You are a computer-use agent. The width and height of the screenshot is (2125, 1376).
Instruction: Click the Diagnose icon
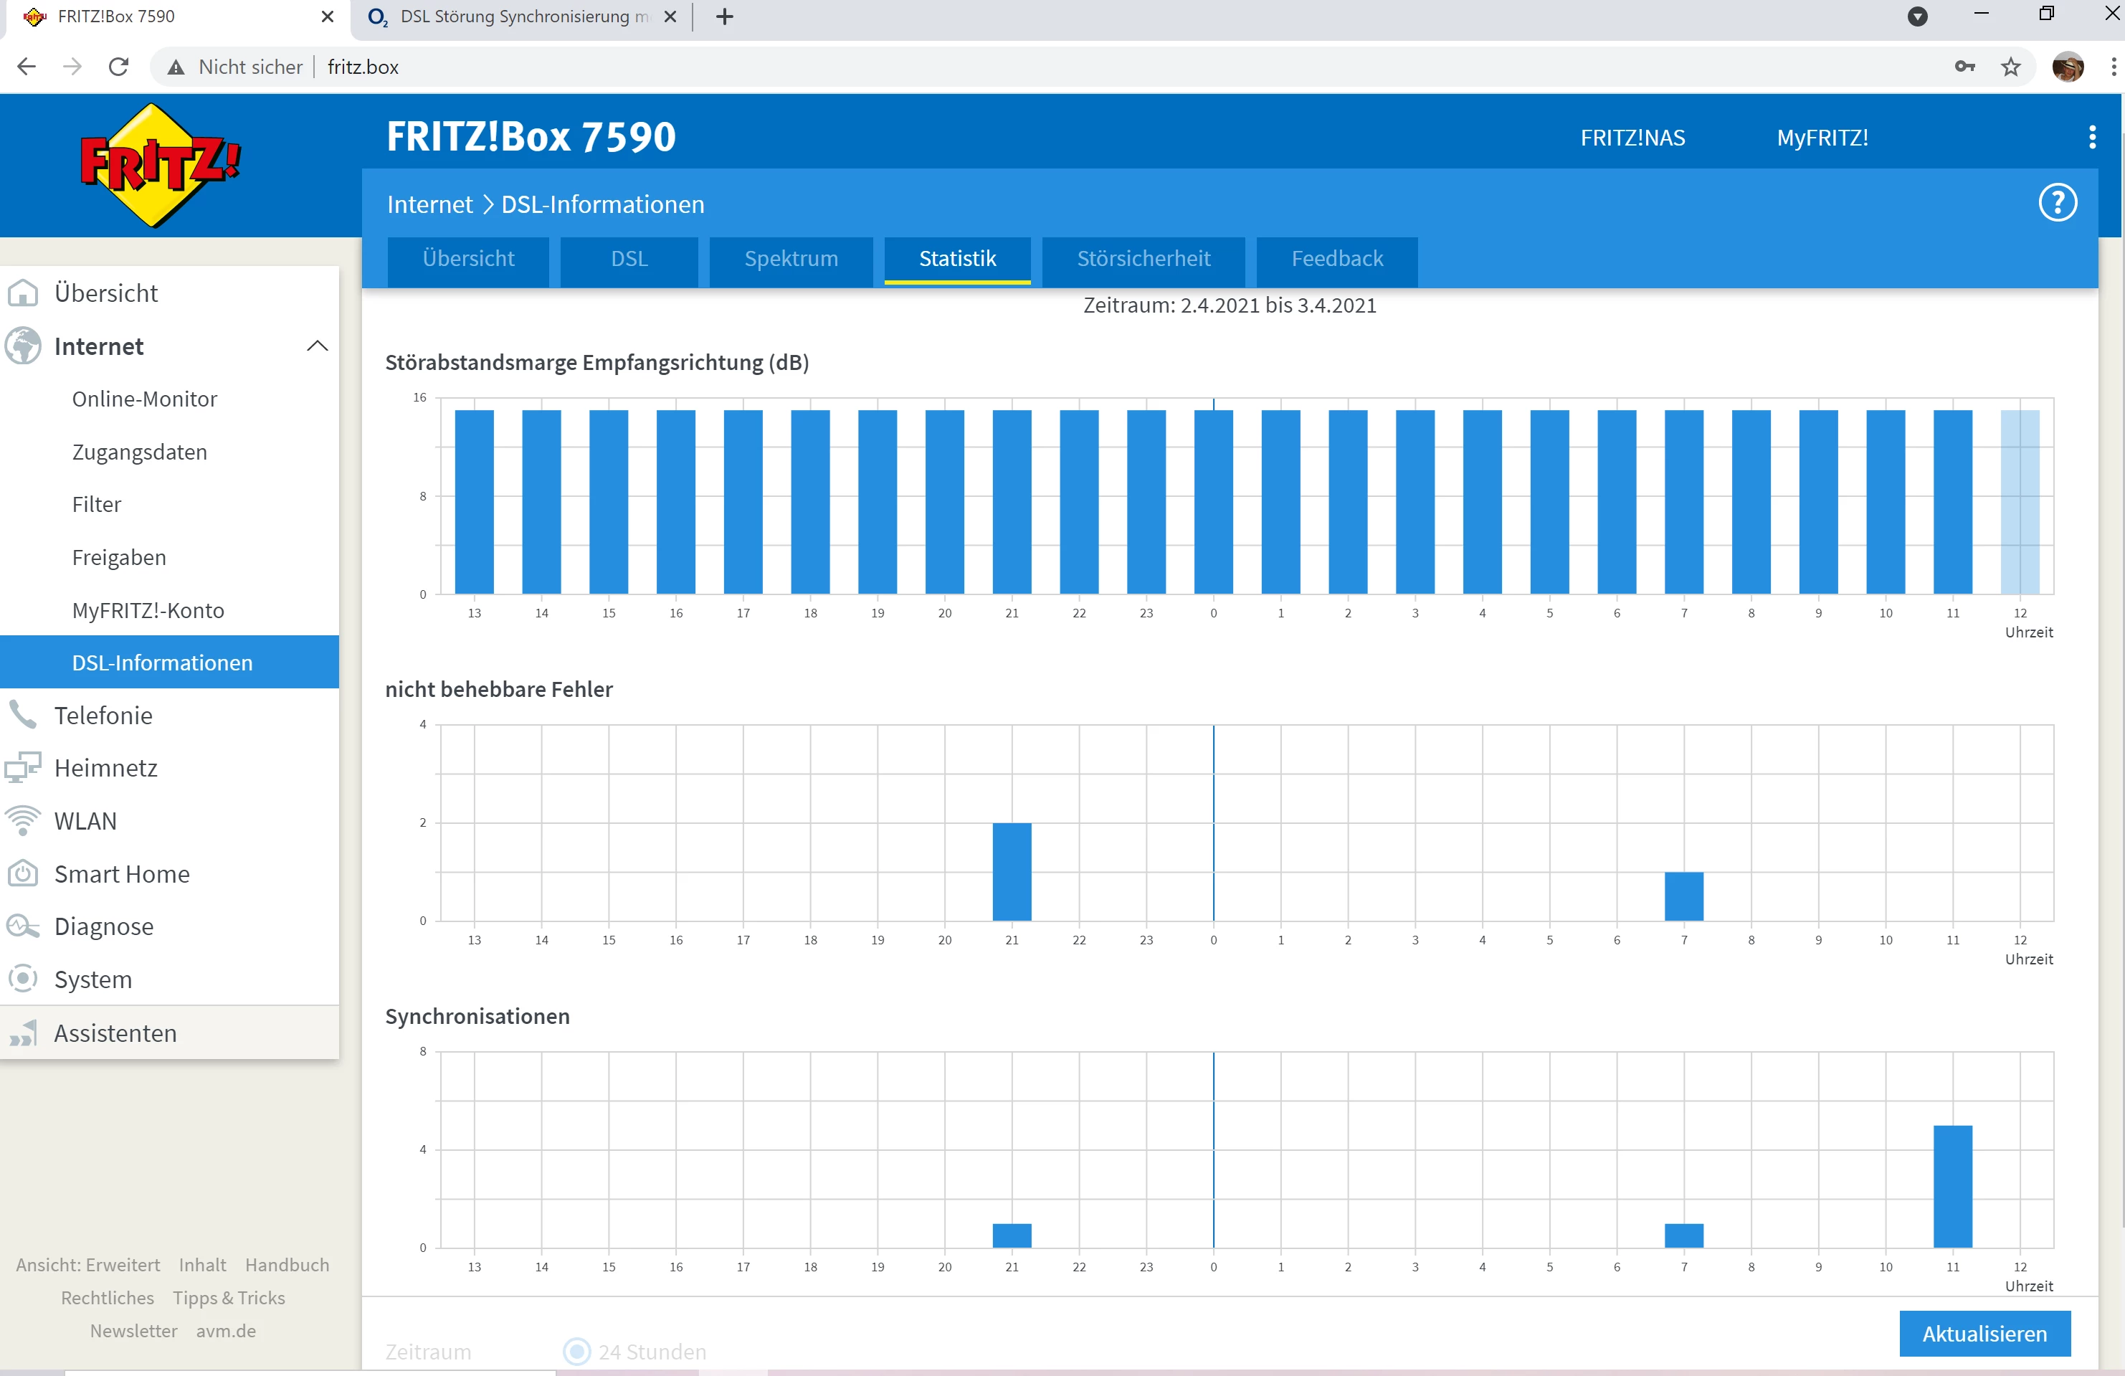(23, 926)
